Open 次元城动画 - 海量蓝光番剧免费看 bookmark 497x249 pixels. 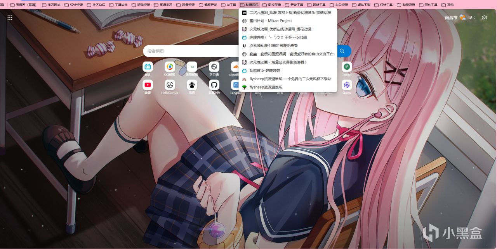[x=288, y=62]
